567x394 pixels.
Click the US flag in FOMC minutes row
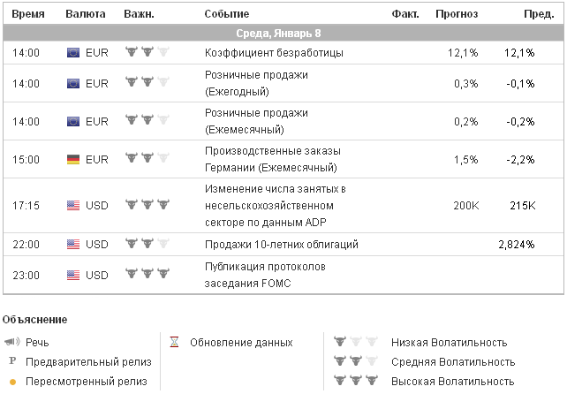tap(73, 276)
